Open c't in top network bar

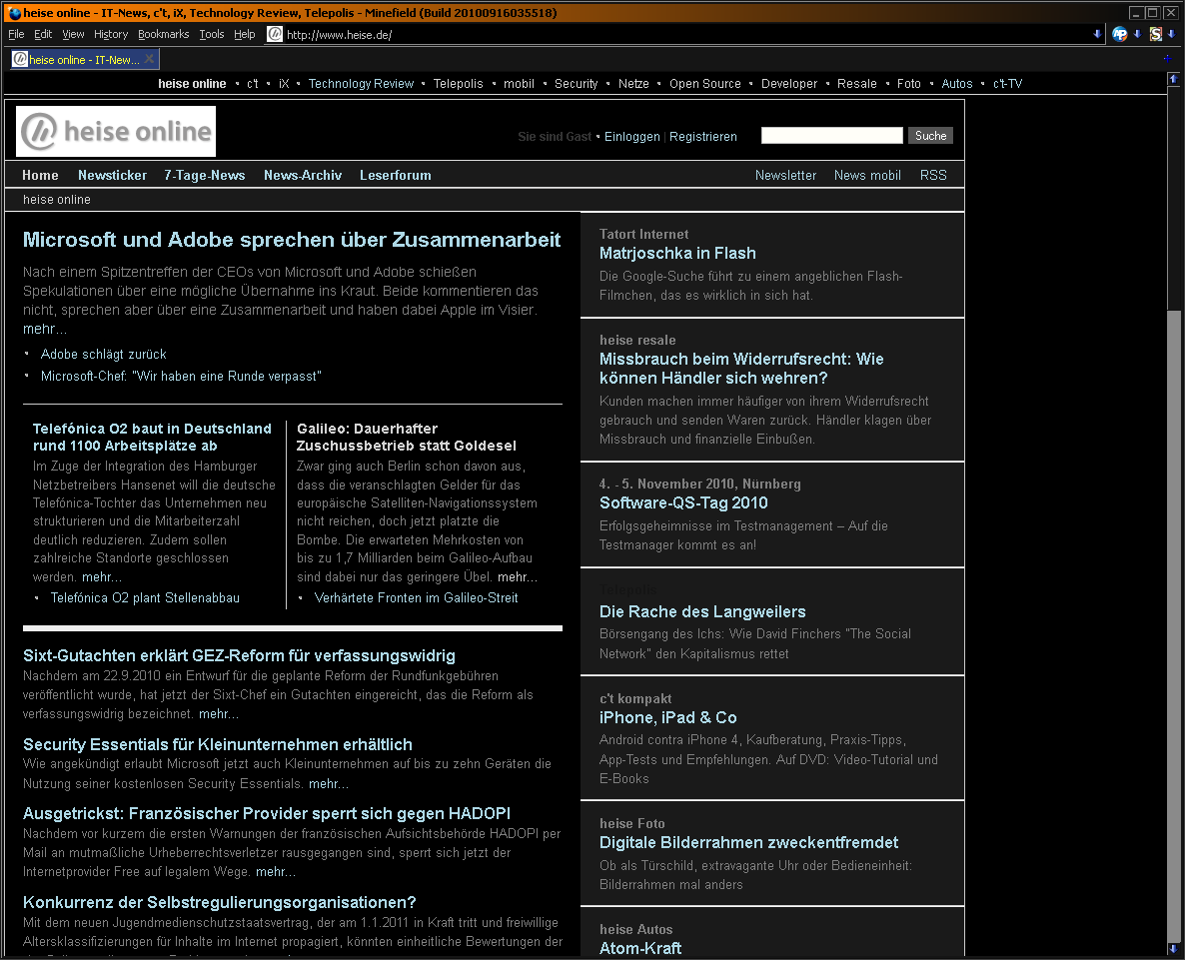(253, 84)
